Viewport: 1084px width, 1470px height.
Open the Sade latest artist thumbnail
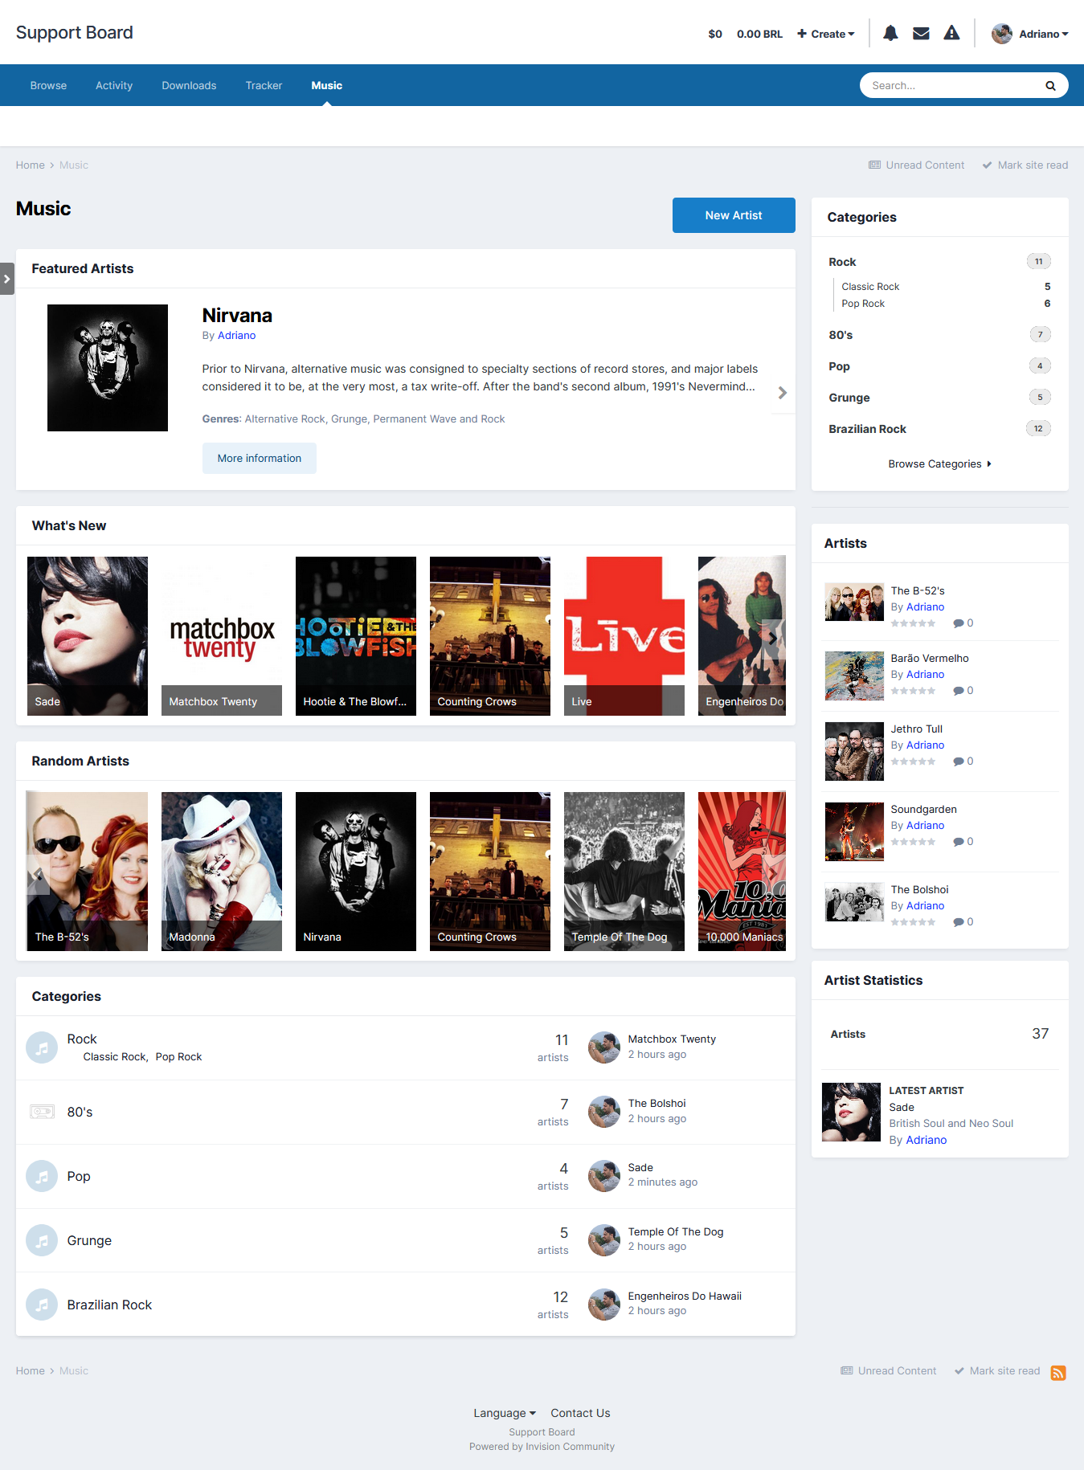pos(851,1113)
